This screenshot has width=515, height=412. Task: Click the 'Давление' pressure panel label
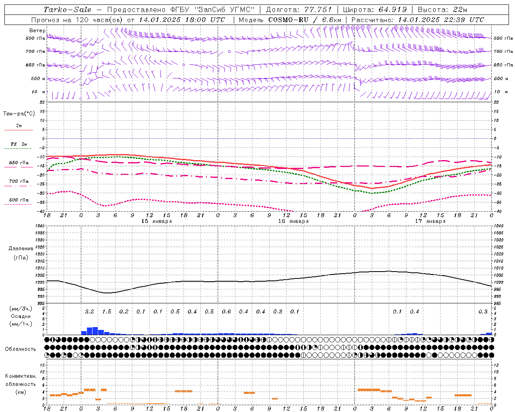coord(21,249)
